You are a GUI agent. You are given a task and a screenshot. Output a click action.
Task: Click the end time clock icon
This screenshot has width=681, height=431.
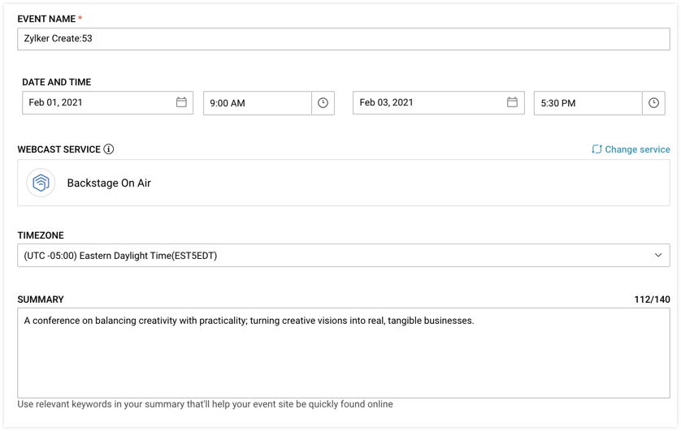[x=653, y=103]
